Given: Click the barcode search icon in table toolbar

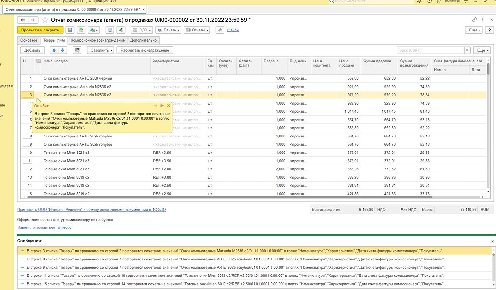Looking at the screenshot, I should [77, 50].
